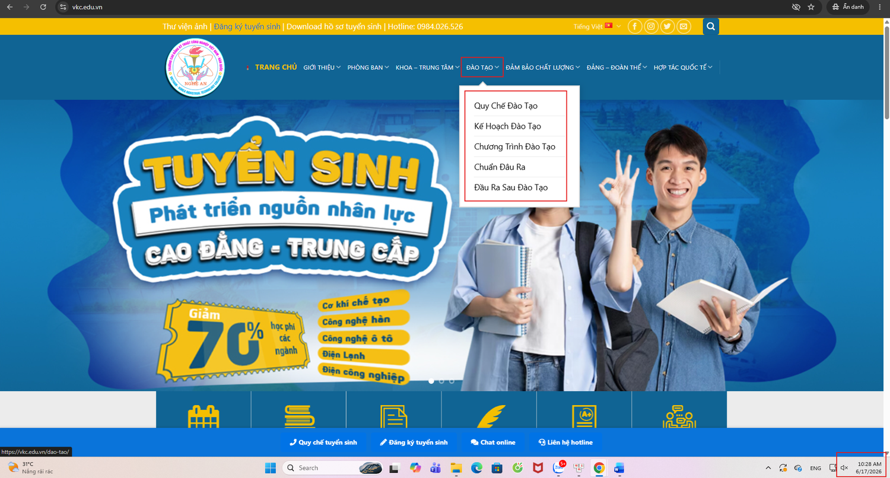Open the college Facebook page icon

point(635,27)
